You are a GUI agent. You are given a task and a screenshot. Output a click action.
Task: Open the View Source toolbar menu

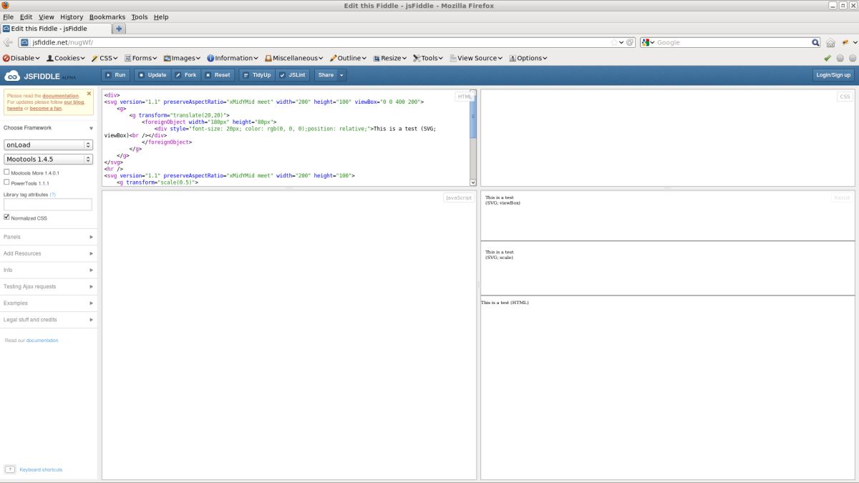coord(476,58)
